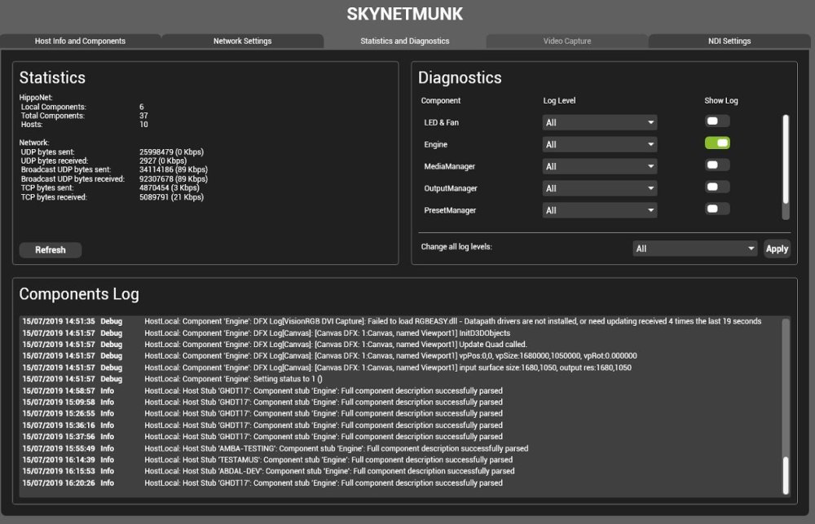Open the Video Capture tab
Image resolution: width=815 pixels, height=524 pixels.
(x=567, y=41)
